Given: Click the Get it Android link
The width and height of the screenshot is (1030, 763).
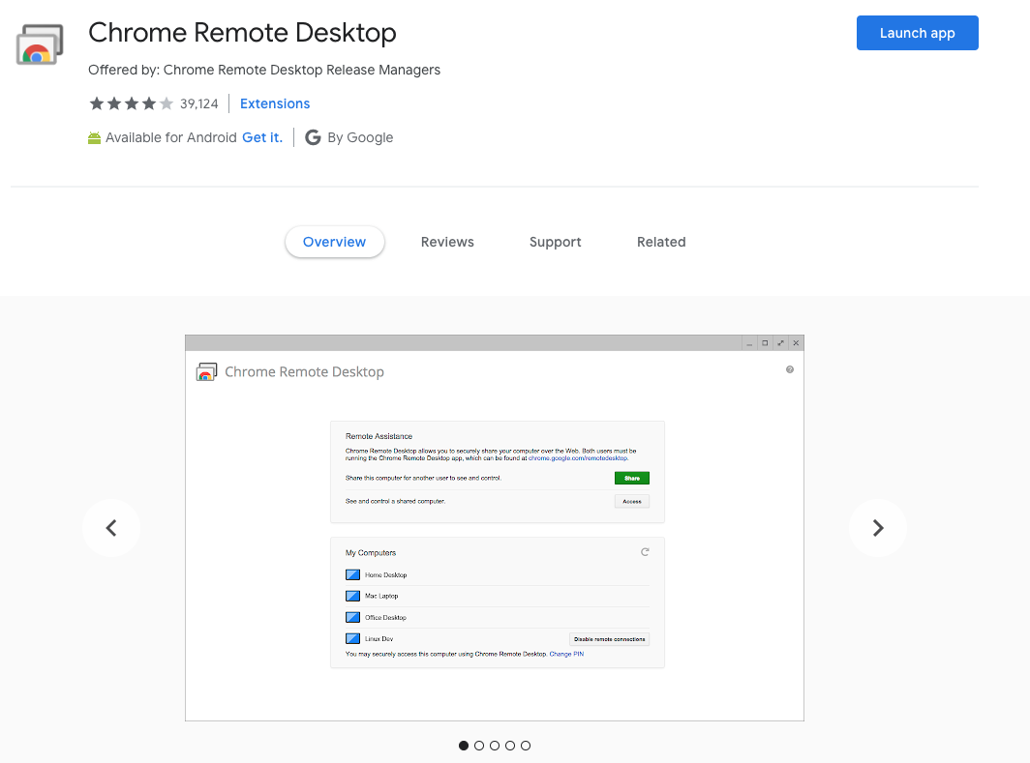Looking at the screenshot, I should (x=262, y=137).
